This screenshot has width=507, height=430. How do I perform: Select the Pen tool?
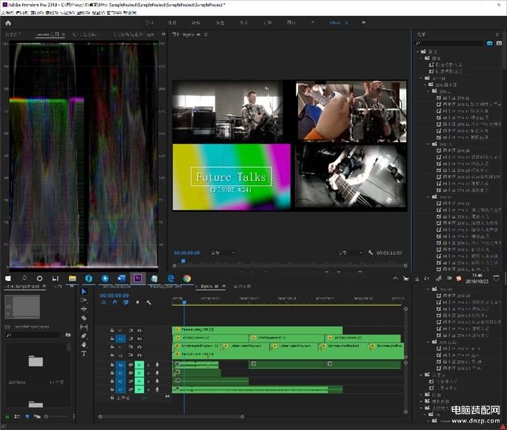point(84,336)
